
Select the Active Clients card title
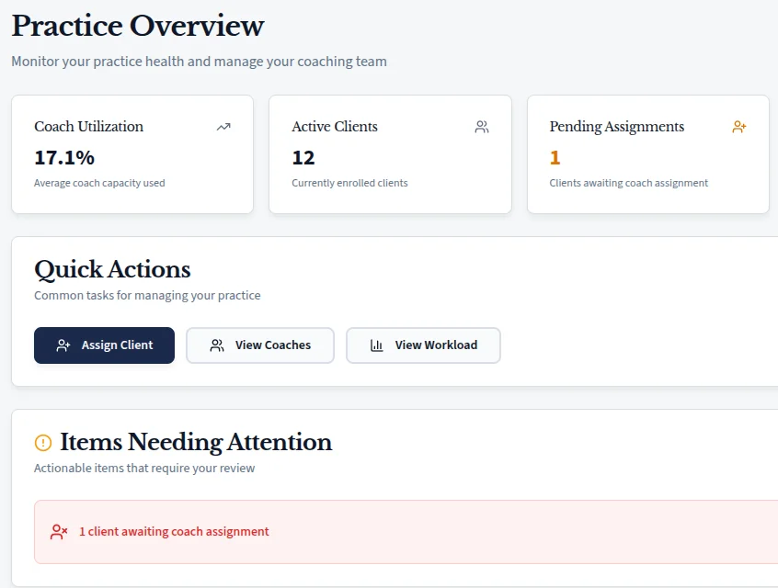point(335,127)
